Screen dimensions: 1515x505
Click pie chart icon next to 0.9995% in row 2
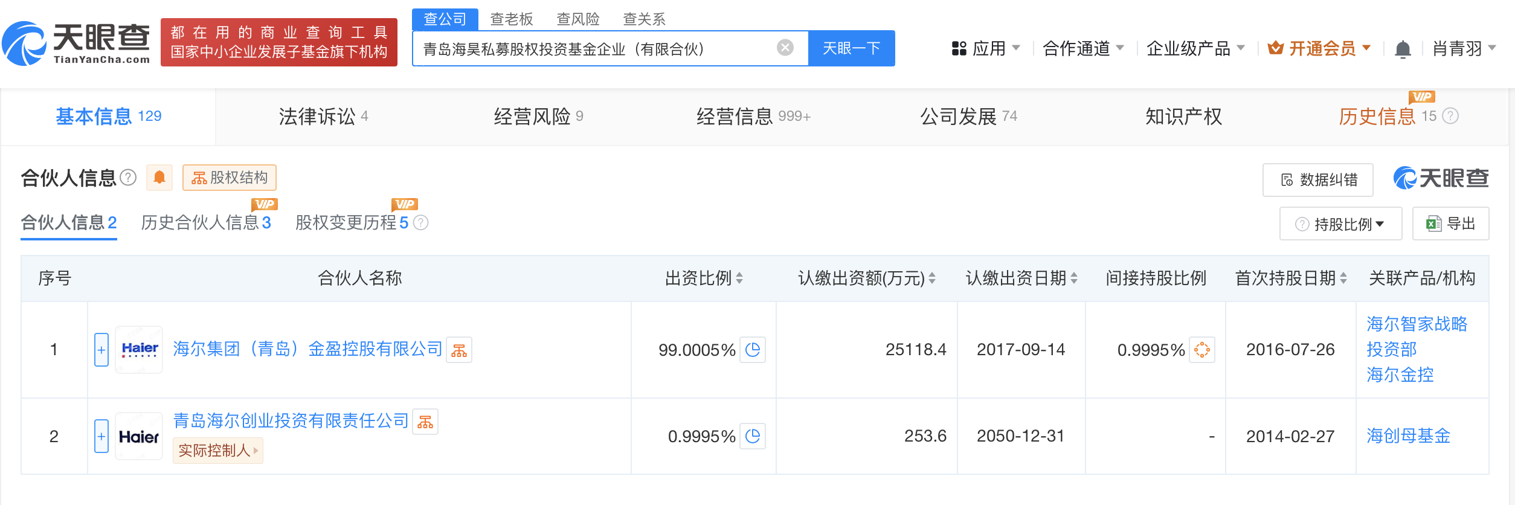point(753,436)
